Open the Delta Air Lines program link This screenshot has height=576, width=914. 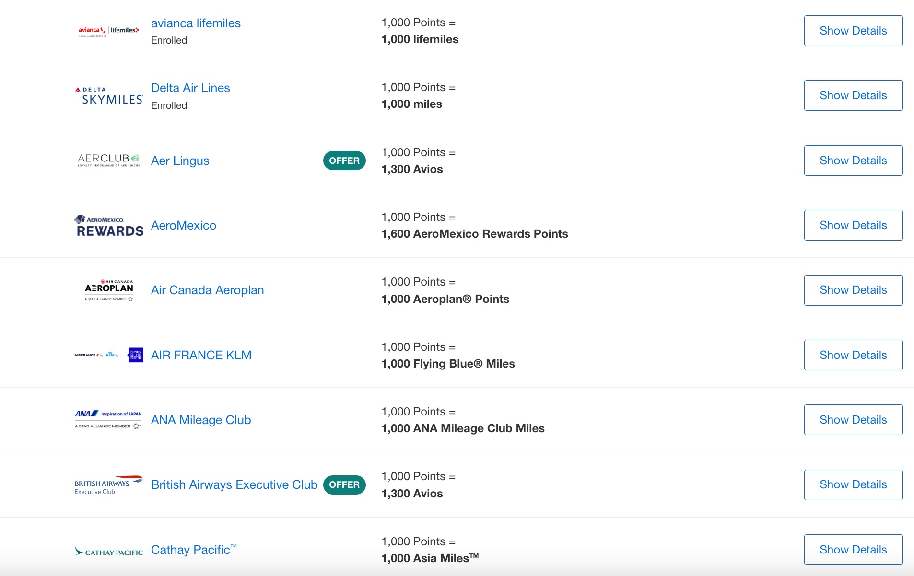[190, 88]
